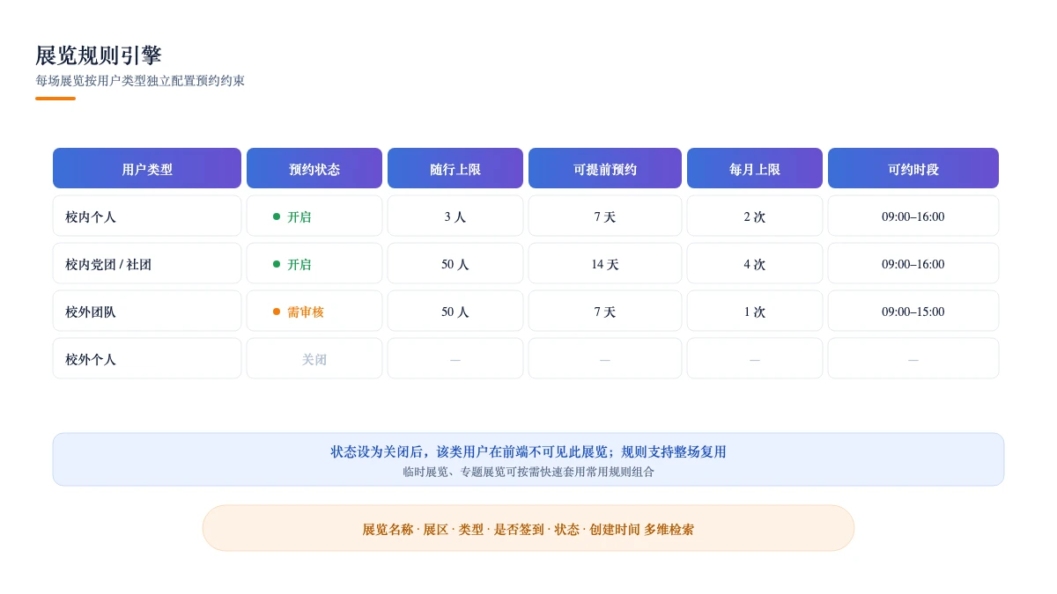Select the 09:00–15:00 time slot cell

(x=913, y=311)
